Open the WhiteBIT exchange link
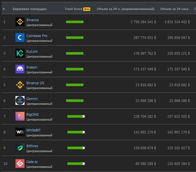Screen dimensions: 196x172 (x=34, y=130)
